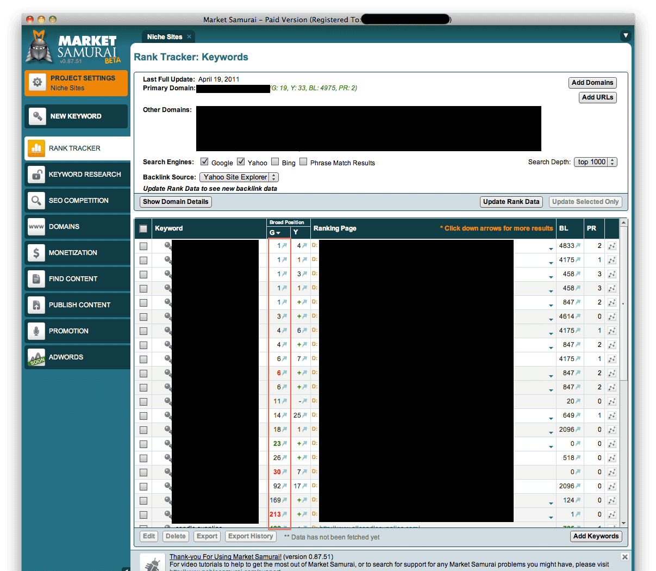Click the table vertical scrollbar thumb

coord(623,303)
